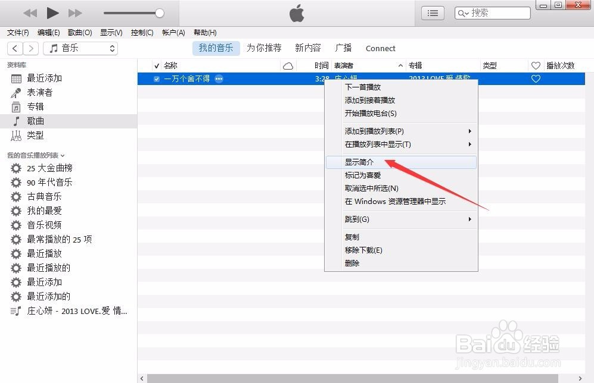Expand the 添加到播放列表(P) submenu
The image size is (594, 383).
point(372,131)
